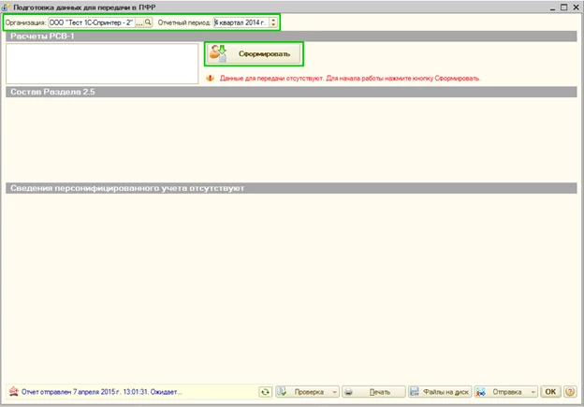
Task: Click the magnifier icon in Организация field
Action: 148,22
